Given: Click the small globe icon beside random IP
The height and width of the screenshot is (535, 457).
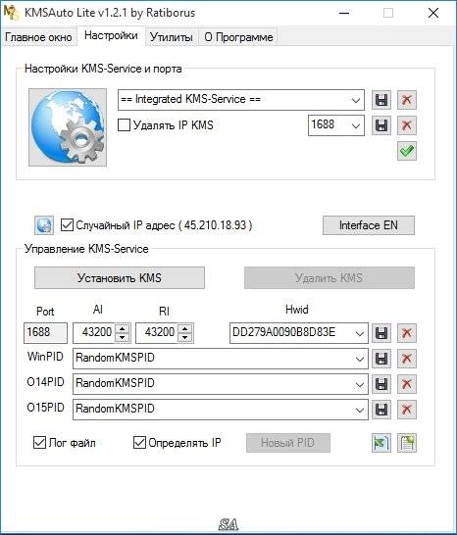Looking at the screenshot, I should 44,225.
